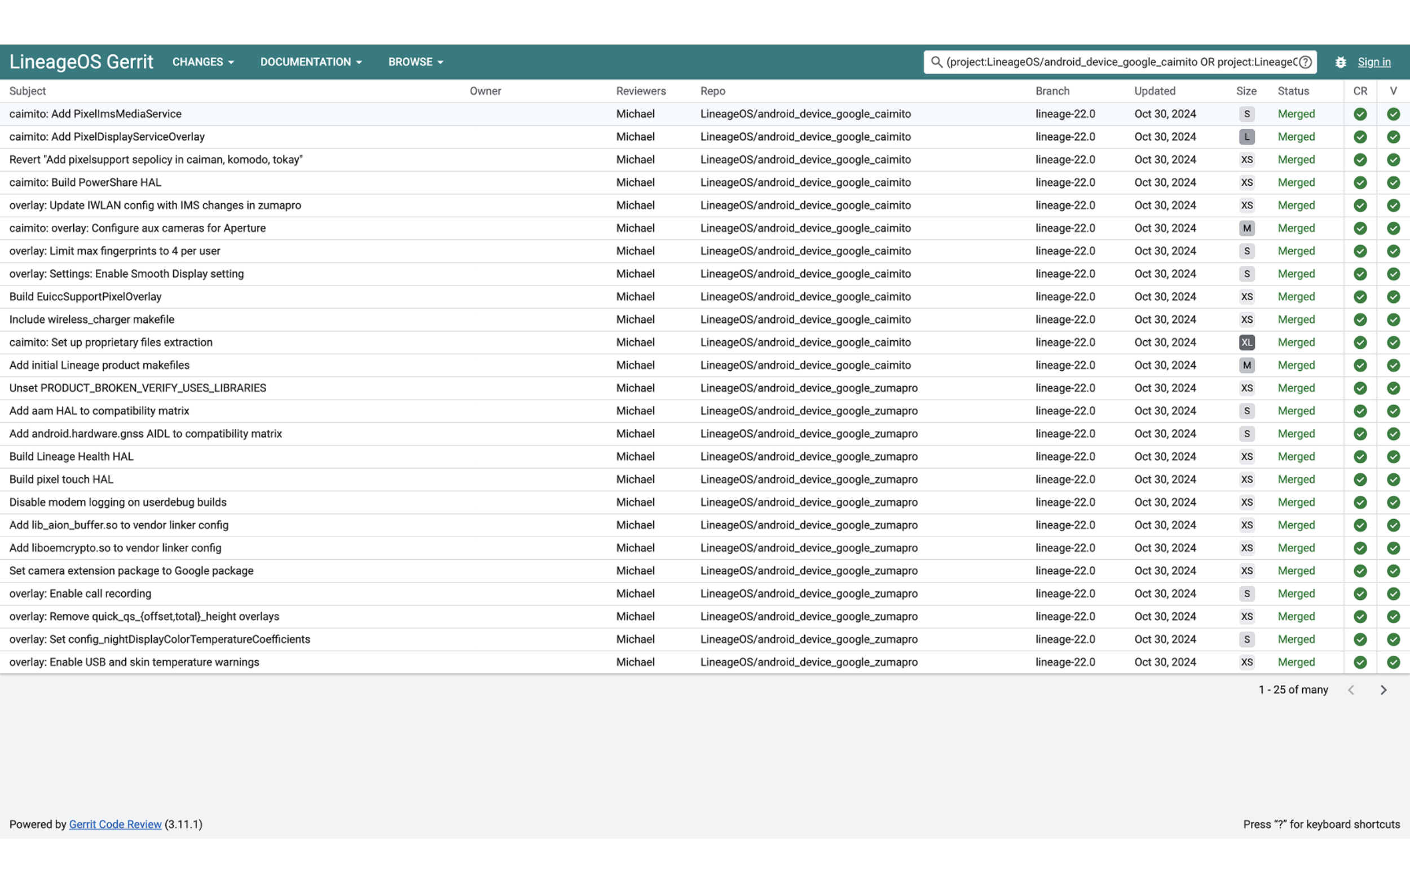Click CR checkmark for 'Add initial Lineage product makefiles'
1410x882 pixels.
click(x=1360, y=365)
